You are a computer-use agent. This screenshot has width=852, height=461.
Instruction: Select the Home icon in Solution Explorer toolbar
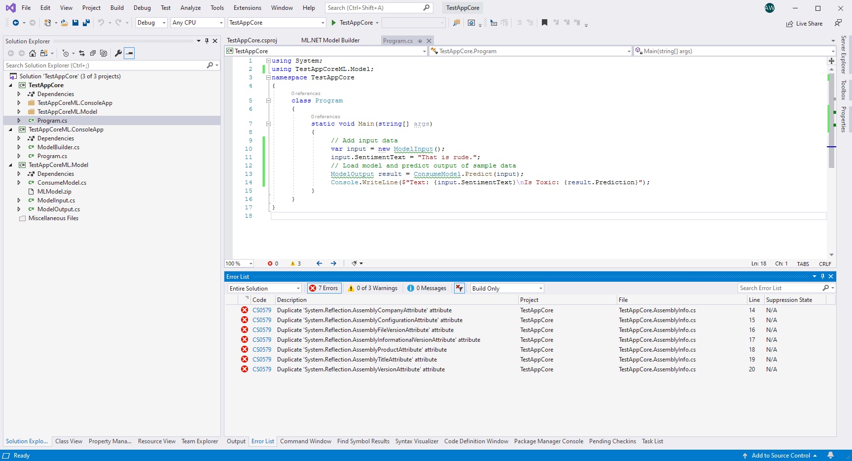(32, 53)
